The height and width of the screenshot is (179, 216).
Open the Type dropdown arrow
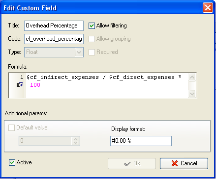pyautogui.click(x=79, y=52)
